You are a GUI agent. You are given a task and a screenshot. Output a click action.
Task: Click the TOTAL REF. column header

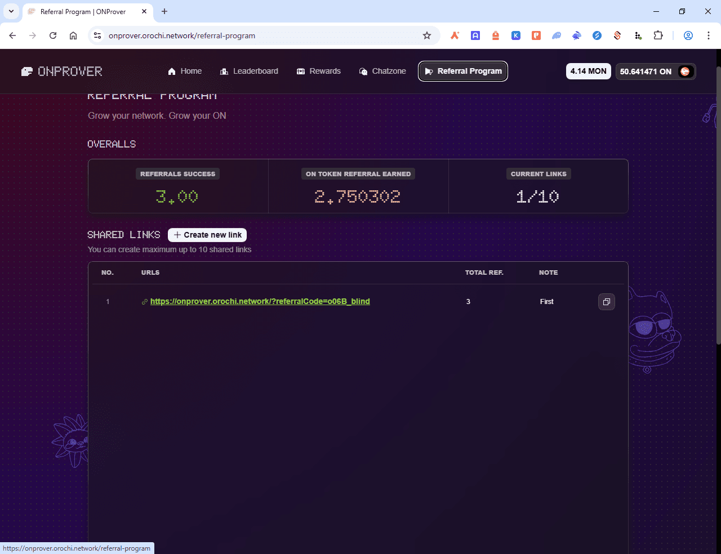[x=484, y=272]
